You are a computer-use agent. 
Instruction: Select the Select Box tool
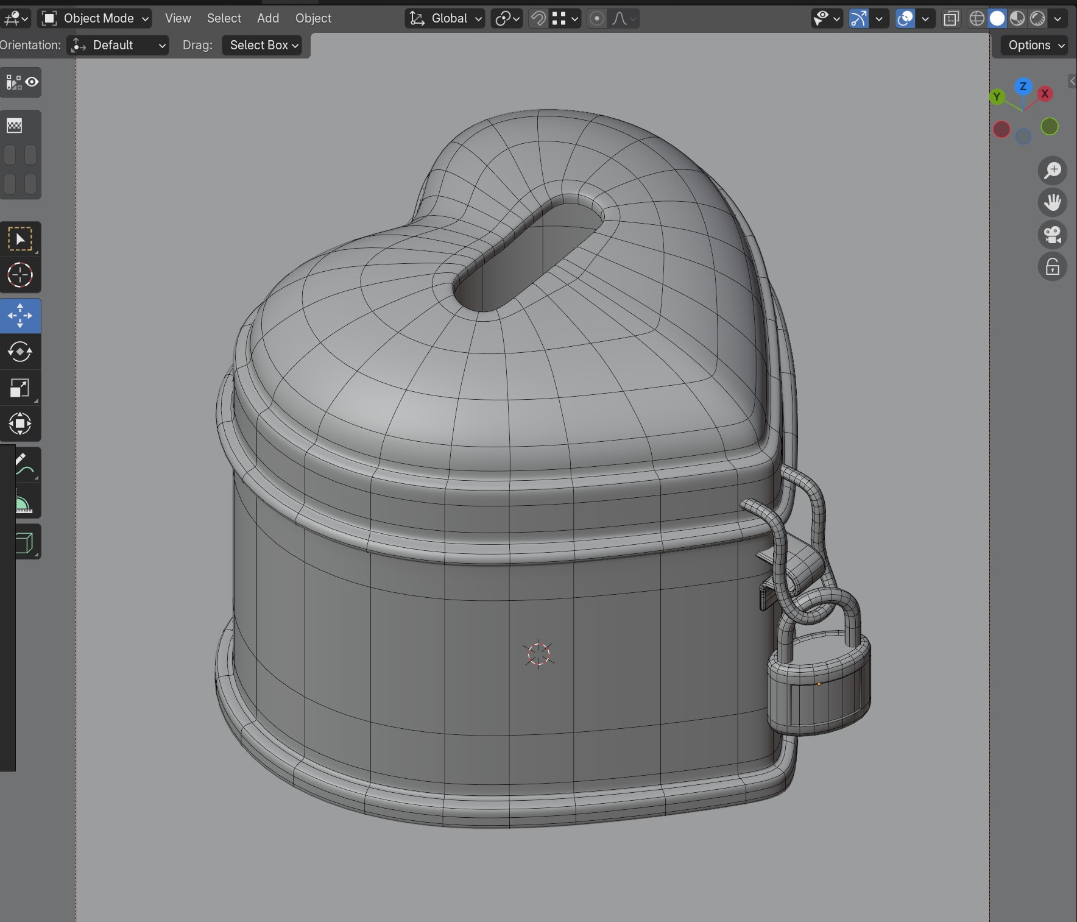pyautogui.click(x=20, y=239)
